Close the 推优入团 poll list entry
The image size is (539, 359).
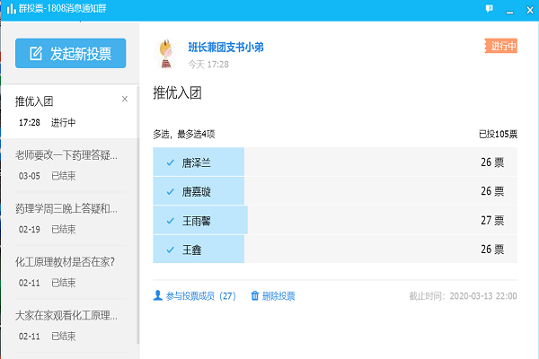pyautogui.click(x=125, y=99)
